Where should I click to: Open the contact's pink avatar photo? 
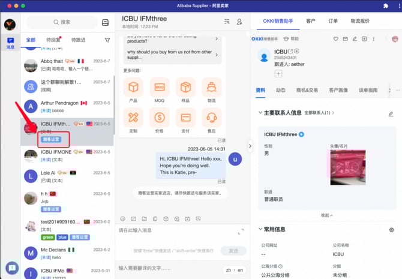[x=348, y=167]
